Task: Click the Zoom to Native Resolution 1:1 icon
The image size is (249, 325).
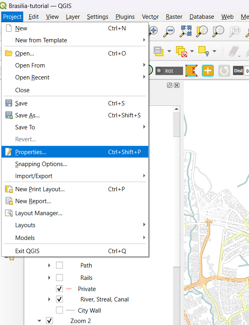Action: click(x=235, y=31)
